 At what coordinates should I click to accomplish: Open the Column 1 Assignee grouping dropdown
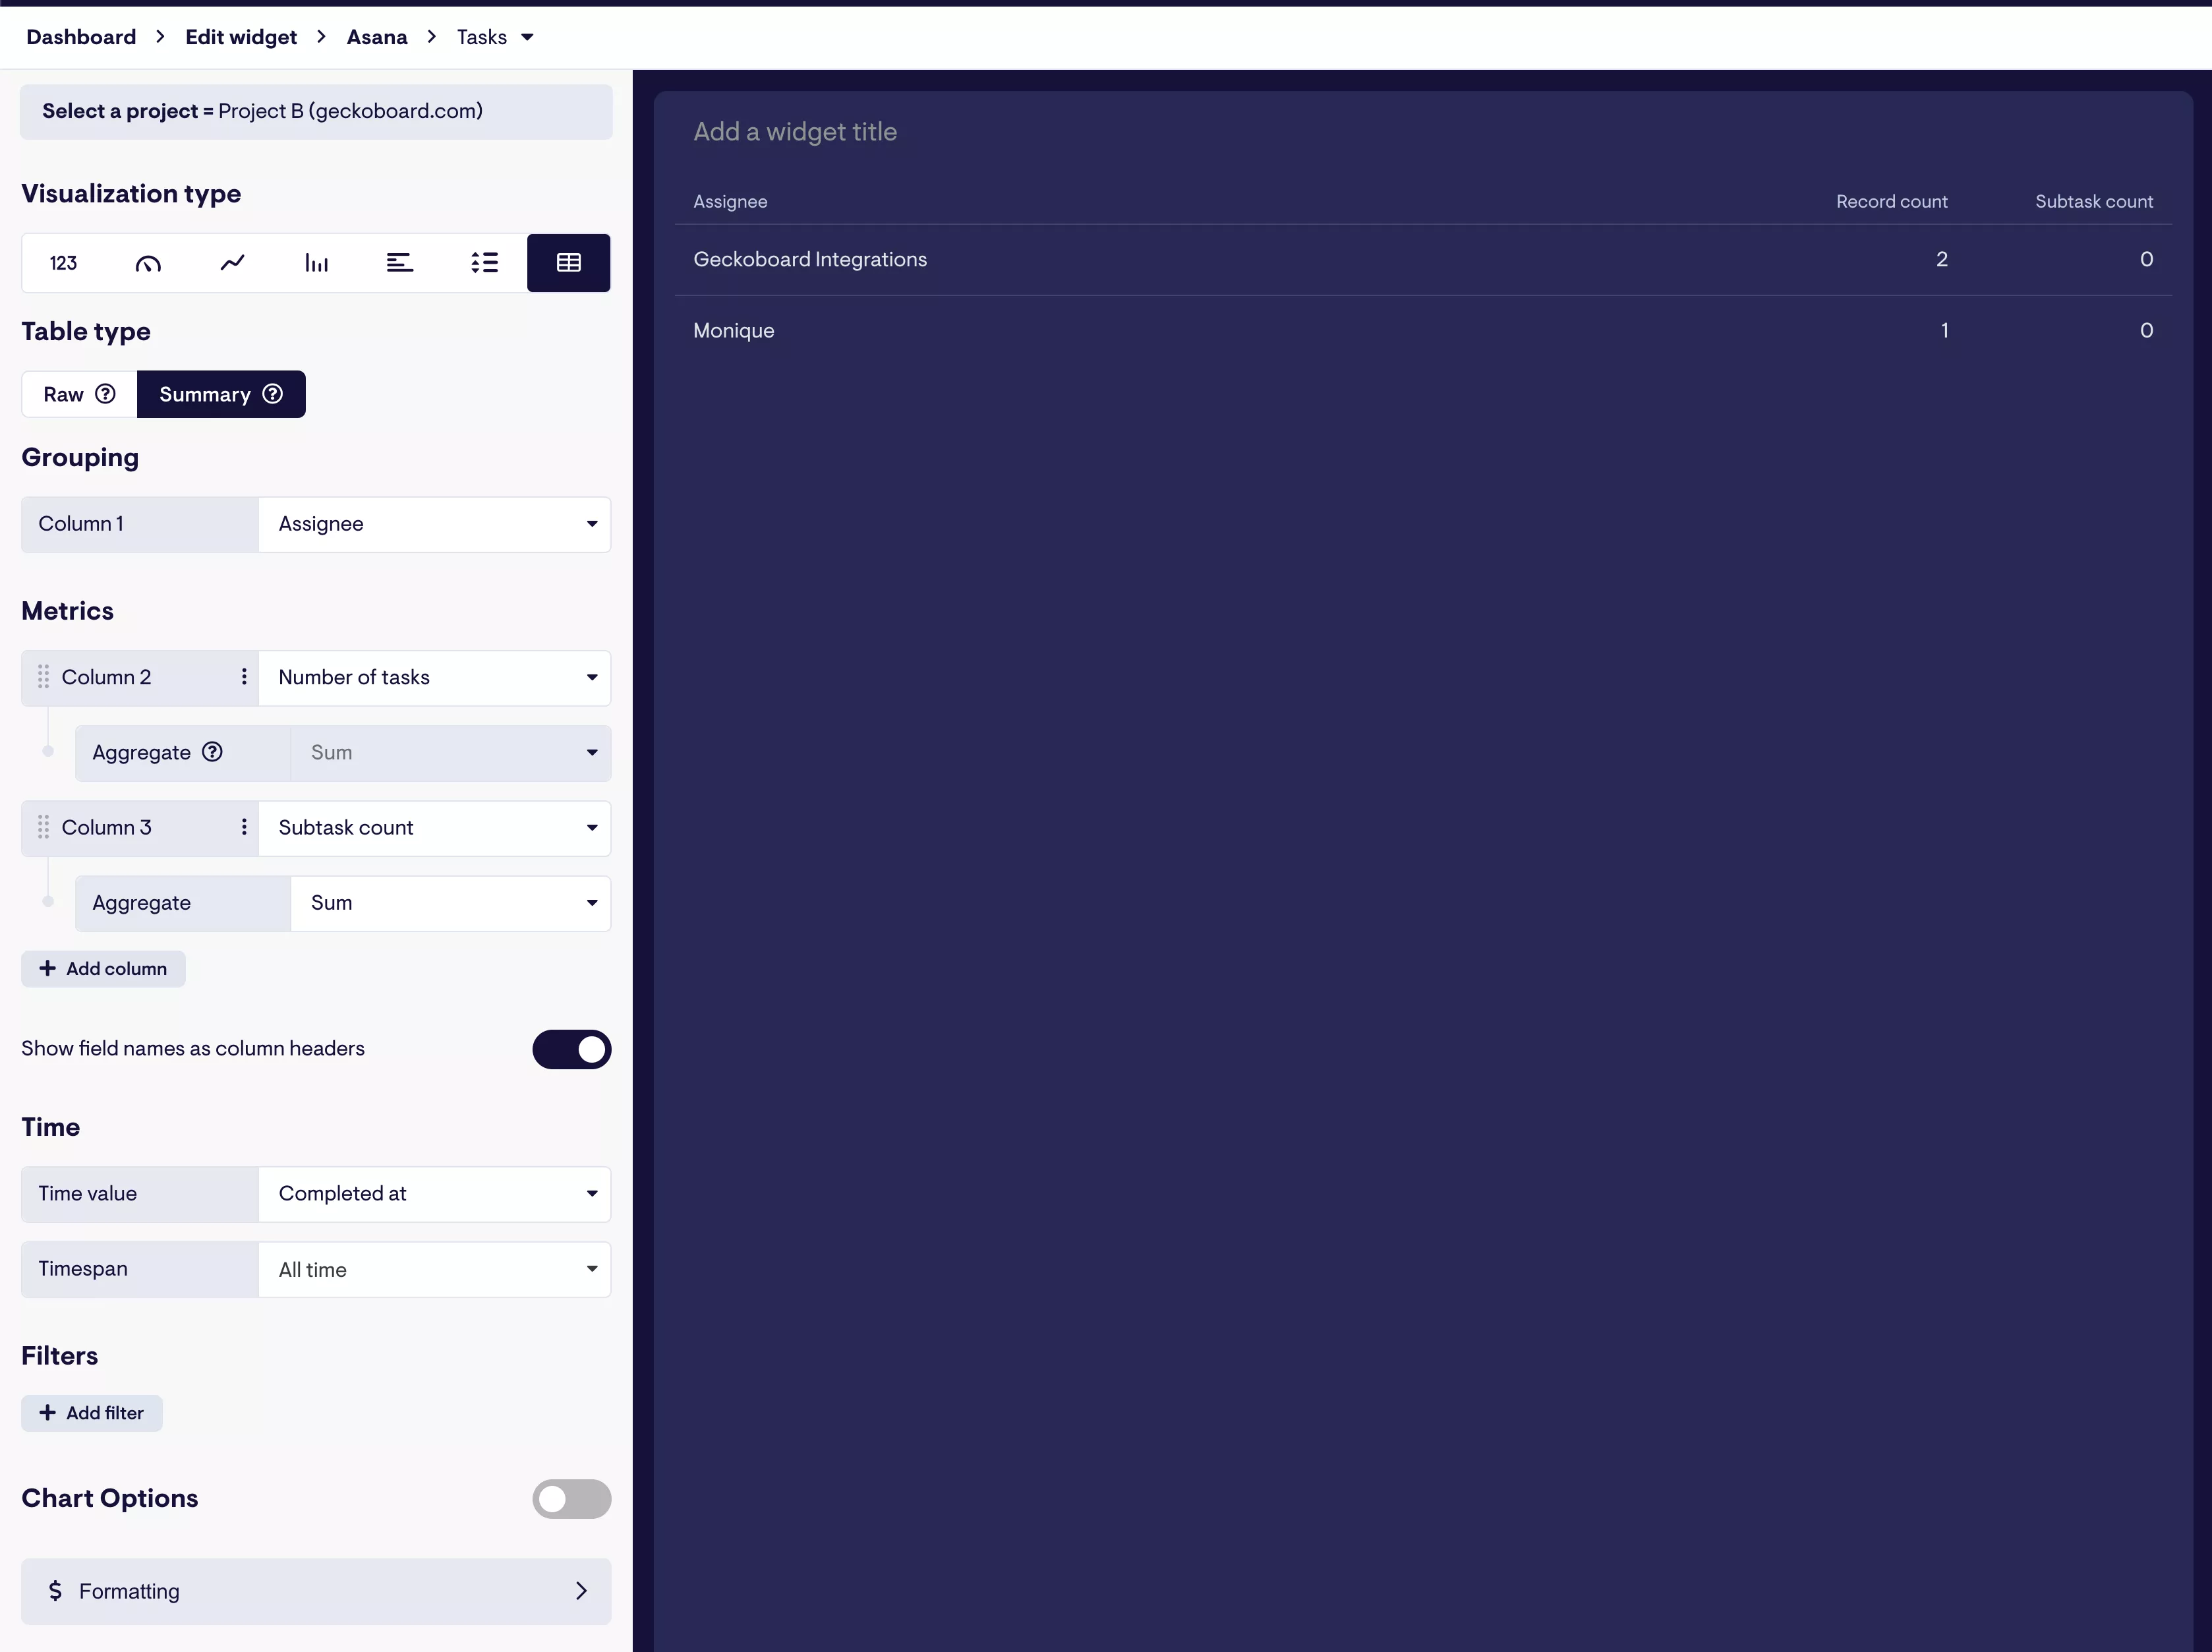click(x=434, y=524)
